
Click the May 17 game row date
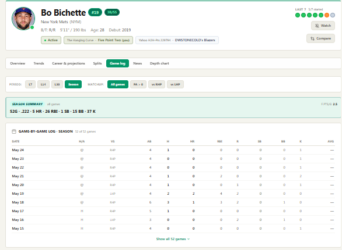[x=18, y=211]
